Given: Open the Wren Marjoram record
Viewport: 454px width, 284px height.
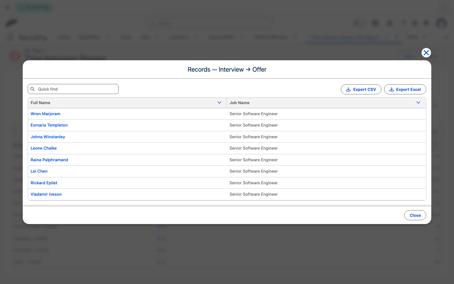Looking at the screenshot, I should 45,114.
